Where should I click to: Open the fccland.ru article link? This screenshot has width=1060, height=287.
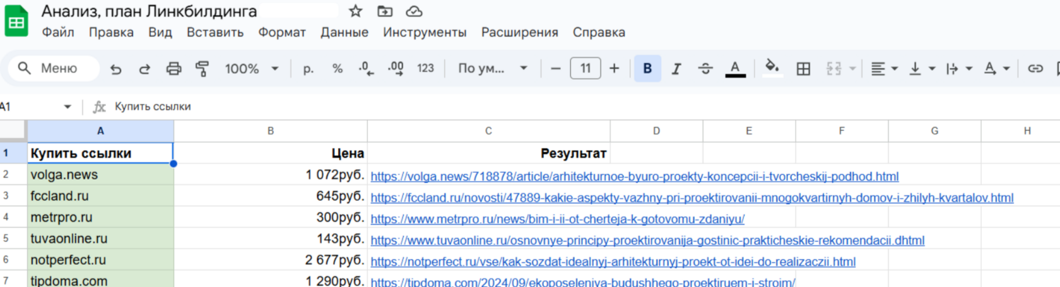click(692, 198)
